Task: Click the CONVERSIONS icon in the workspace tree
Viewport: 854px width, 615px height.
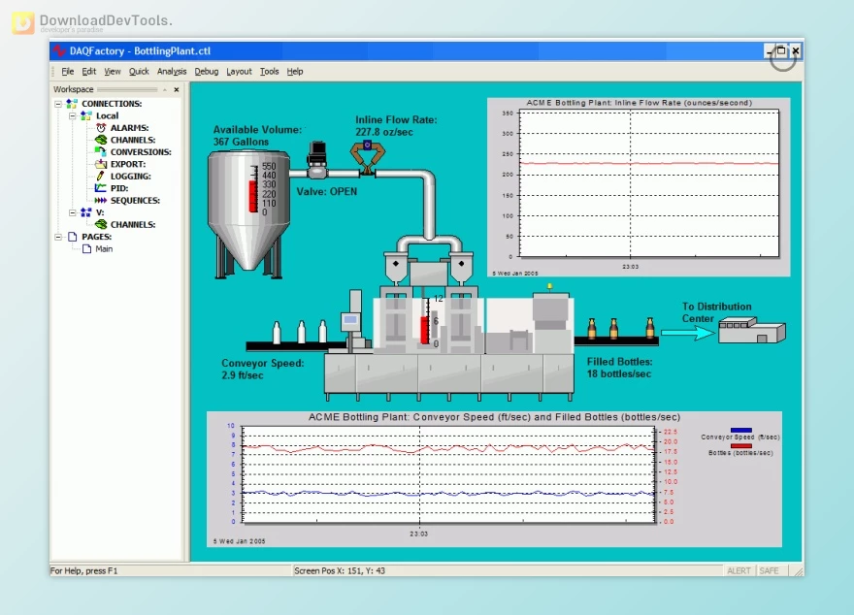Action: pyautogui.click(x=101, y=152)
